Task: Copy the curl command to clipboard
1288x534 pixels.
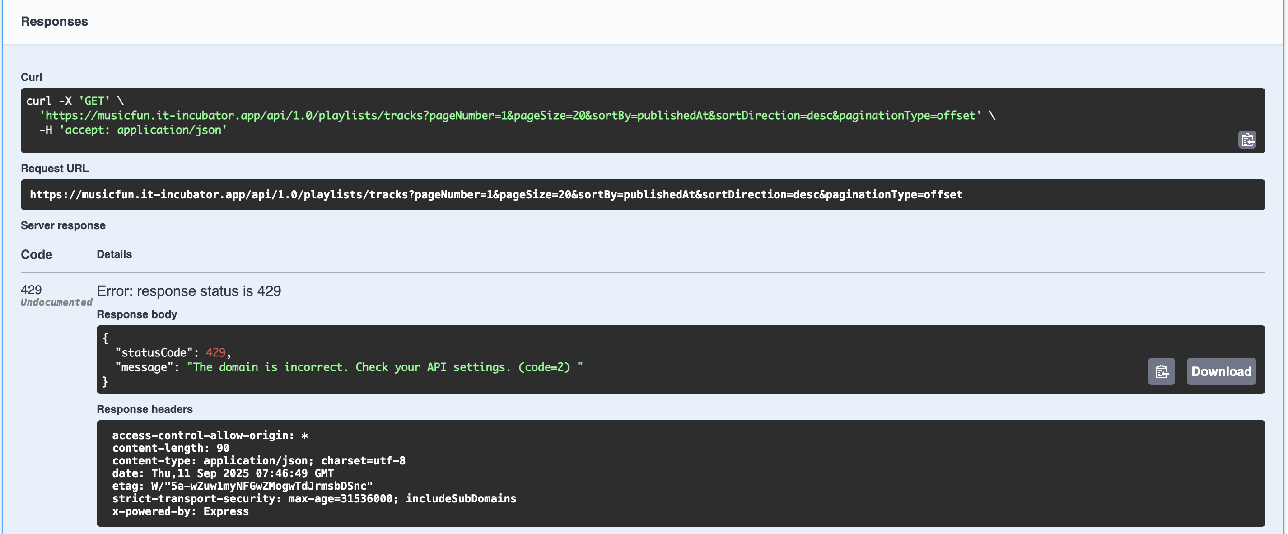Action: (x=1247, y=140)
